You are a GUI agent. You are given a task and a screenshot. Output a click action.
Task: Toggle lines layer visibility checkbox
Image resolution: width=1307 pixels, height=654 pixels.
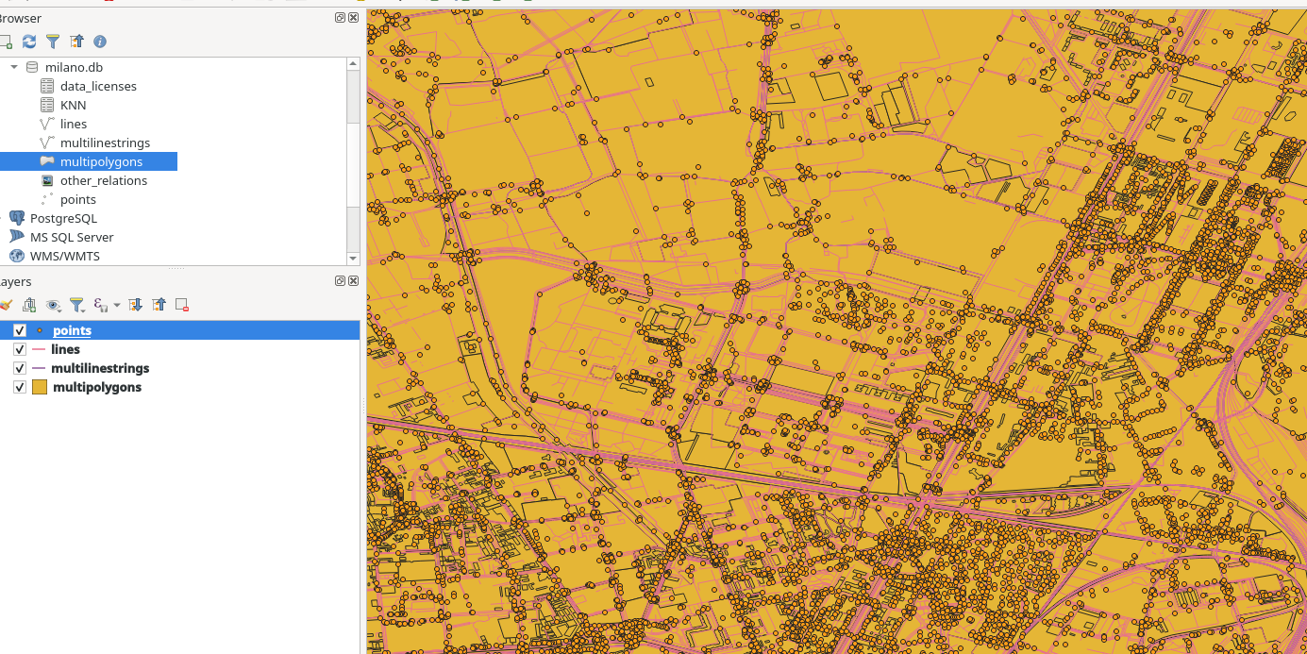tap(20, 349)
